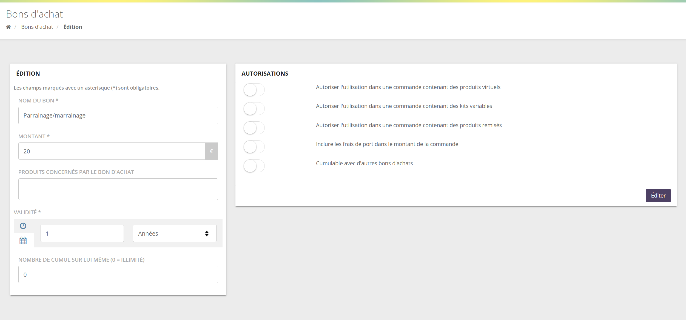
Task: Click the Bons d'achat page title
Action: coord(35,14)
